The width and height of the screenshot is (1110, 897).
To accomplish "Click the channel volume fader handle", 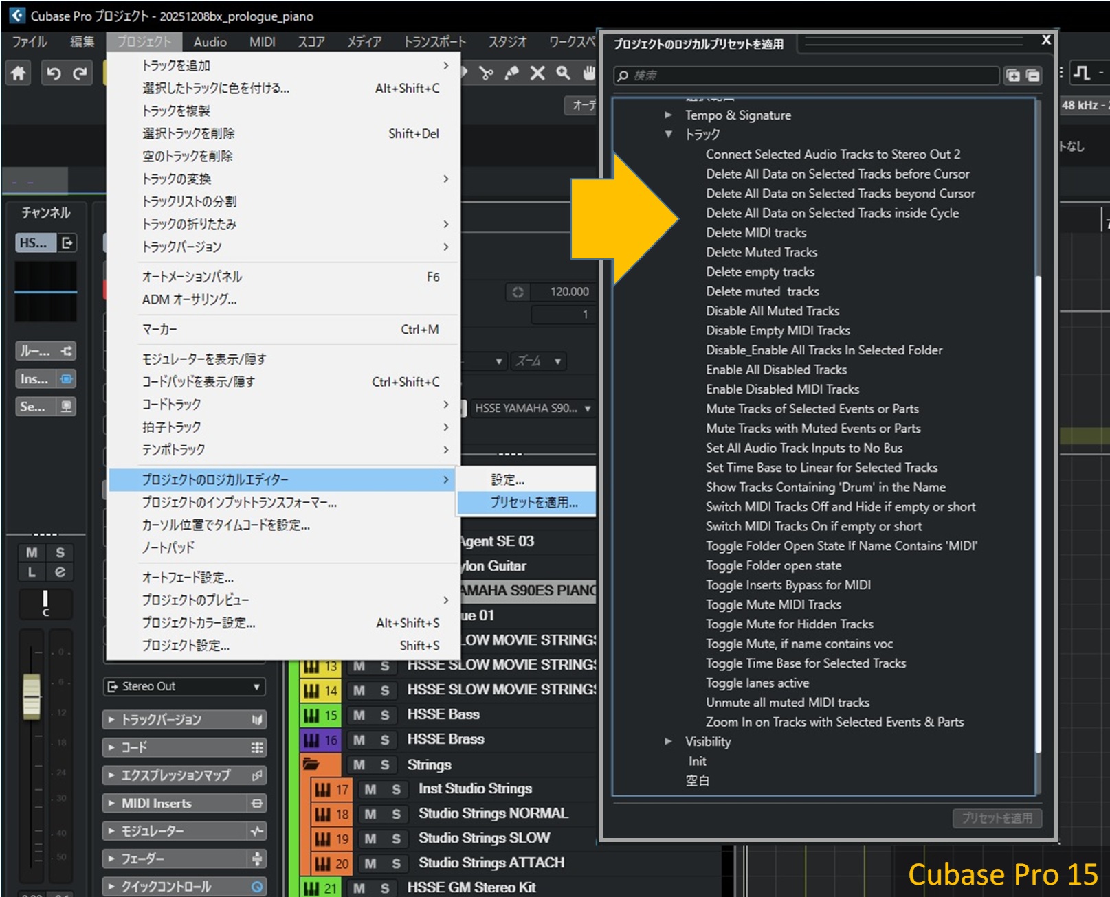I will tap(32, 696).
